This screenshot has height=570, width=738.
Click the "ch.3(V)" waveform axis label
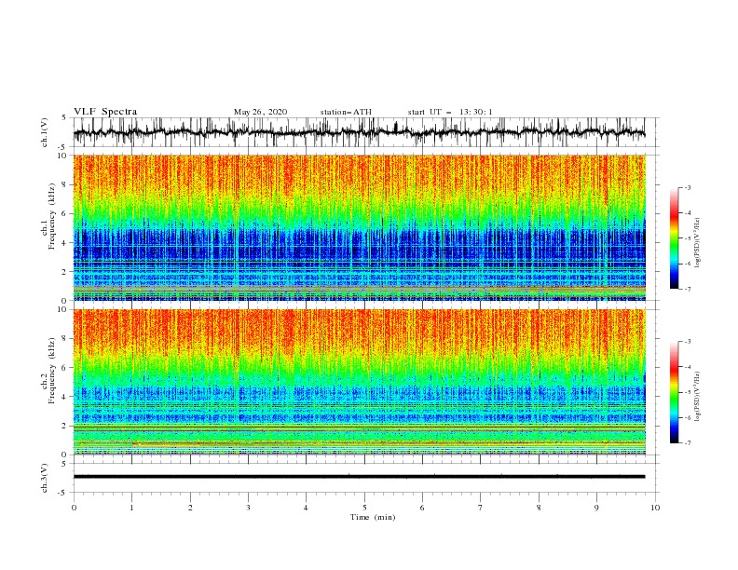click(45, 478)
